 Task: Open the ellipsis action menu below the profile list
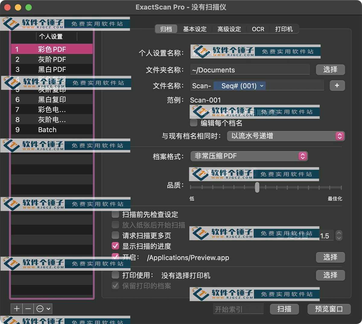point(43,309)
